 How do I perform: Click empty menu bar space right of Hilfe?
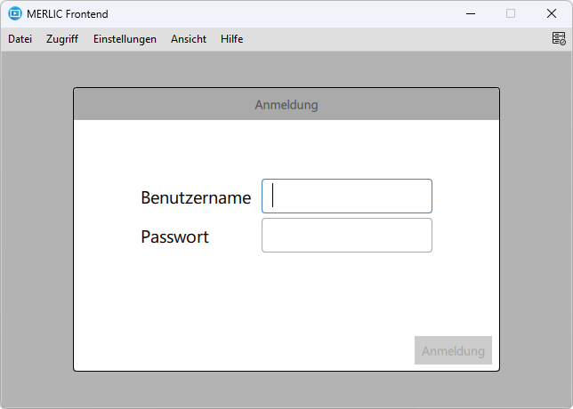[391, 39]
